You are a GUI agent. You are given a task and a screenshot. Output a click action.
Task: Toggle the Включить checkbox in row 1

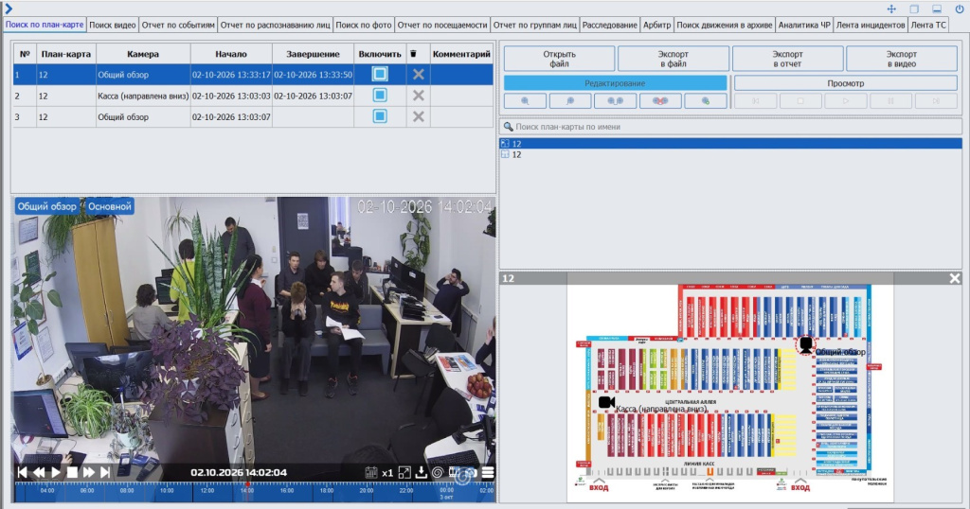coord(380,74)
